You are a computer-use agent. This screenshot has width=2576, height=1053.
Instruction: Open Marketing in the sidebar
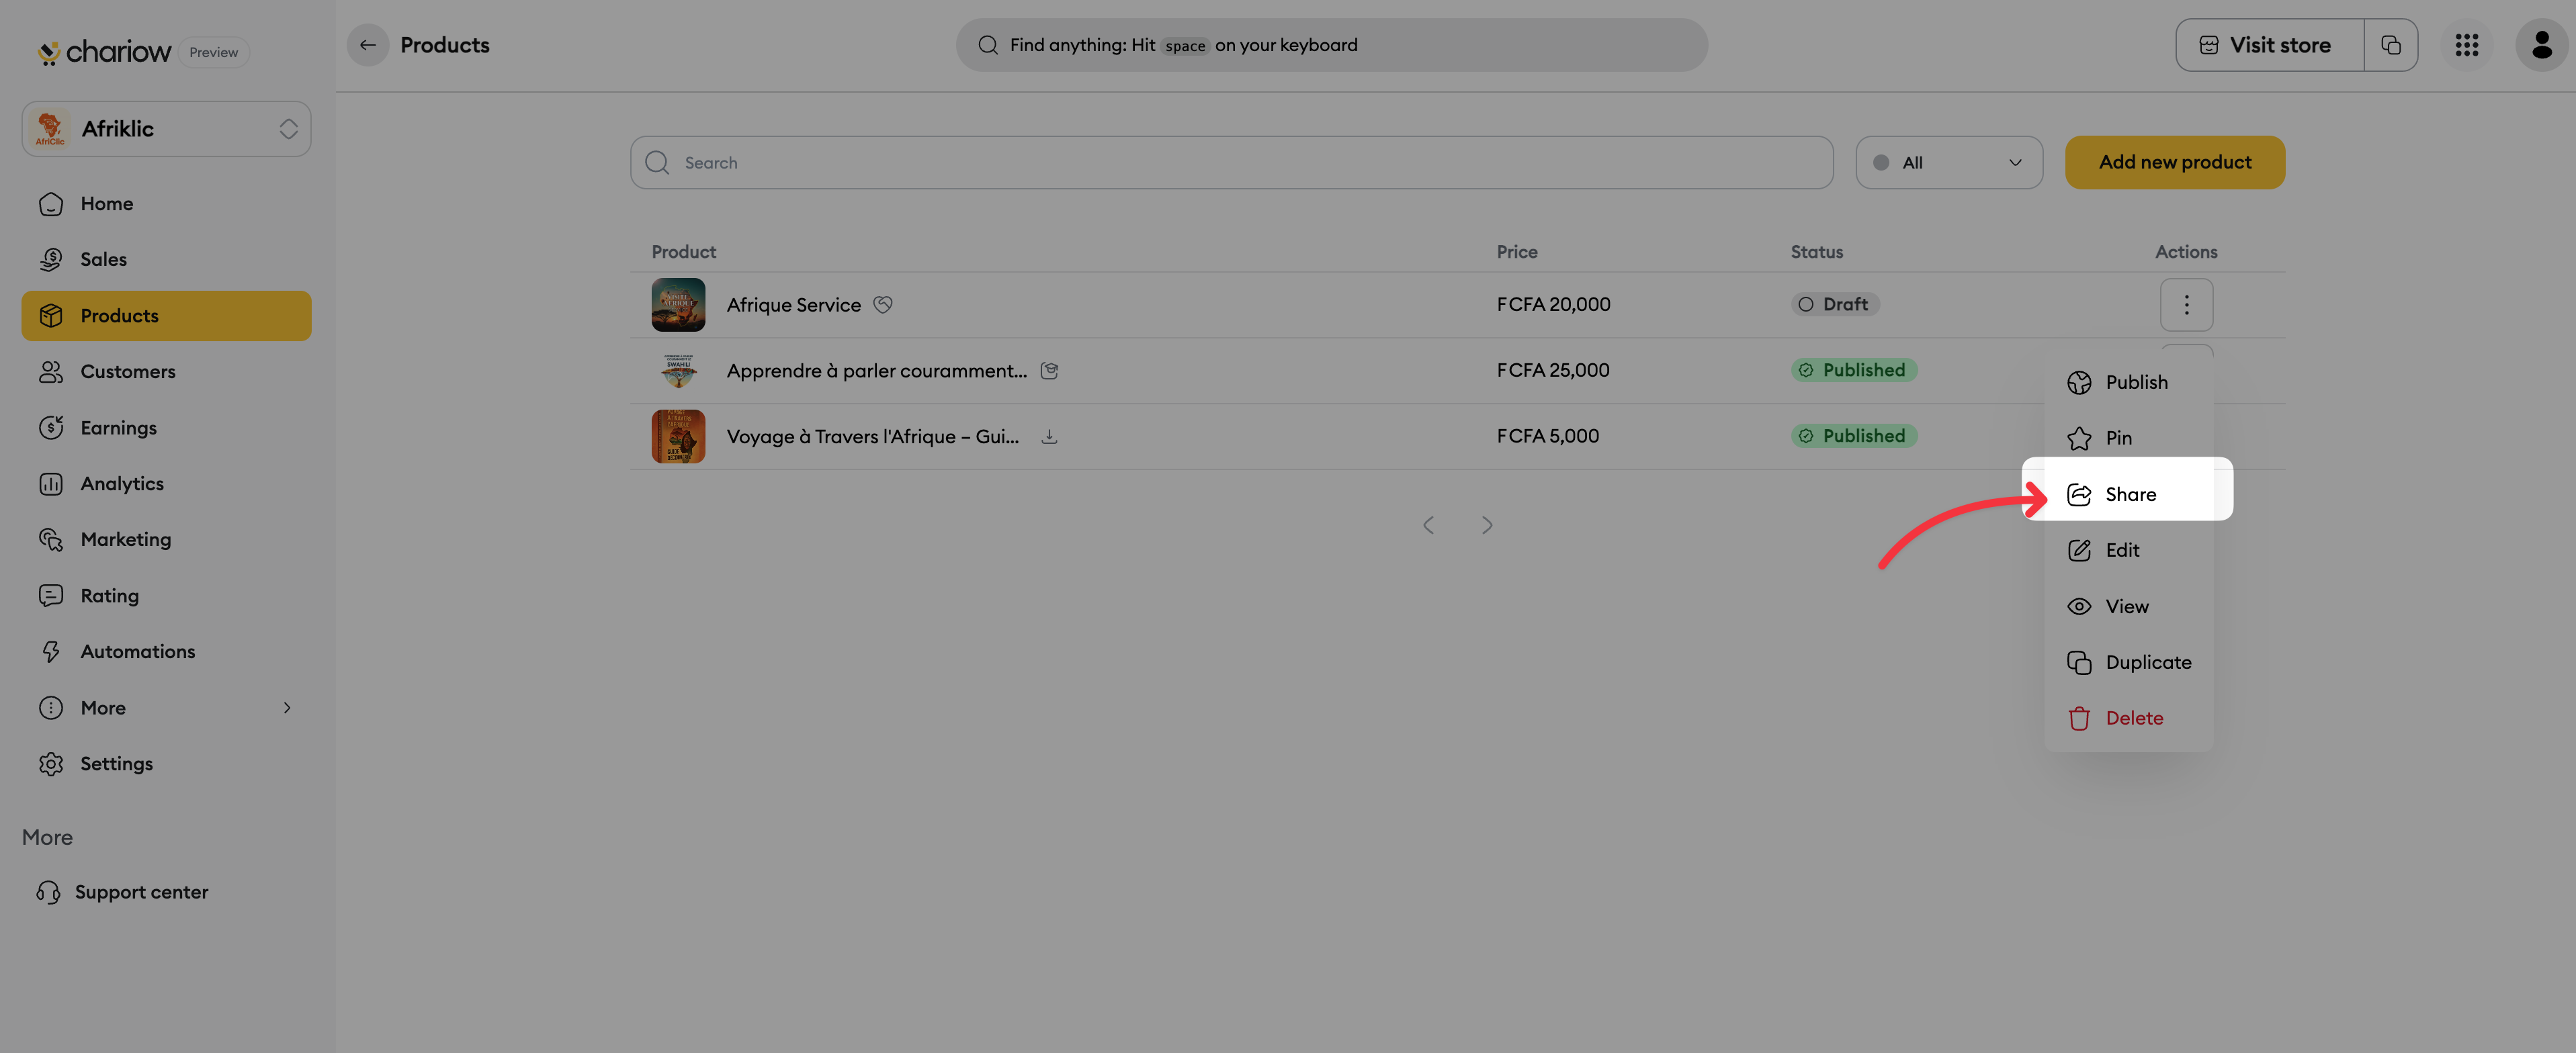coord(166,539)
